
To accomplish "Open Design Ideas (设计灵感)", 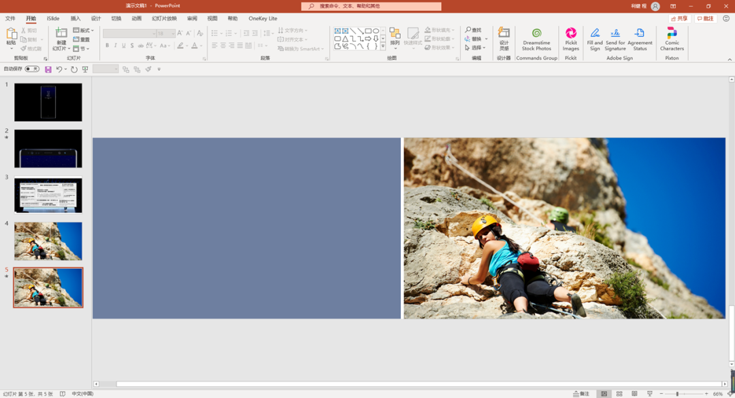I will (x=504, y=39).
